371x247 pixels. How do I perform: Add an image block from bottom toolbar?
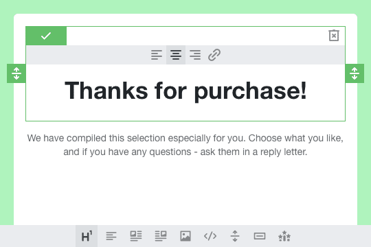(x=185, y=236)
